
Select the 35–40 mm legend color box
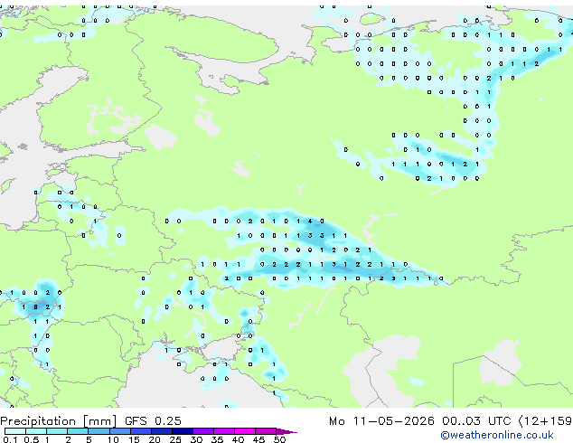point(223,431)
